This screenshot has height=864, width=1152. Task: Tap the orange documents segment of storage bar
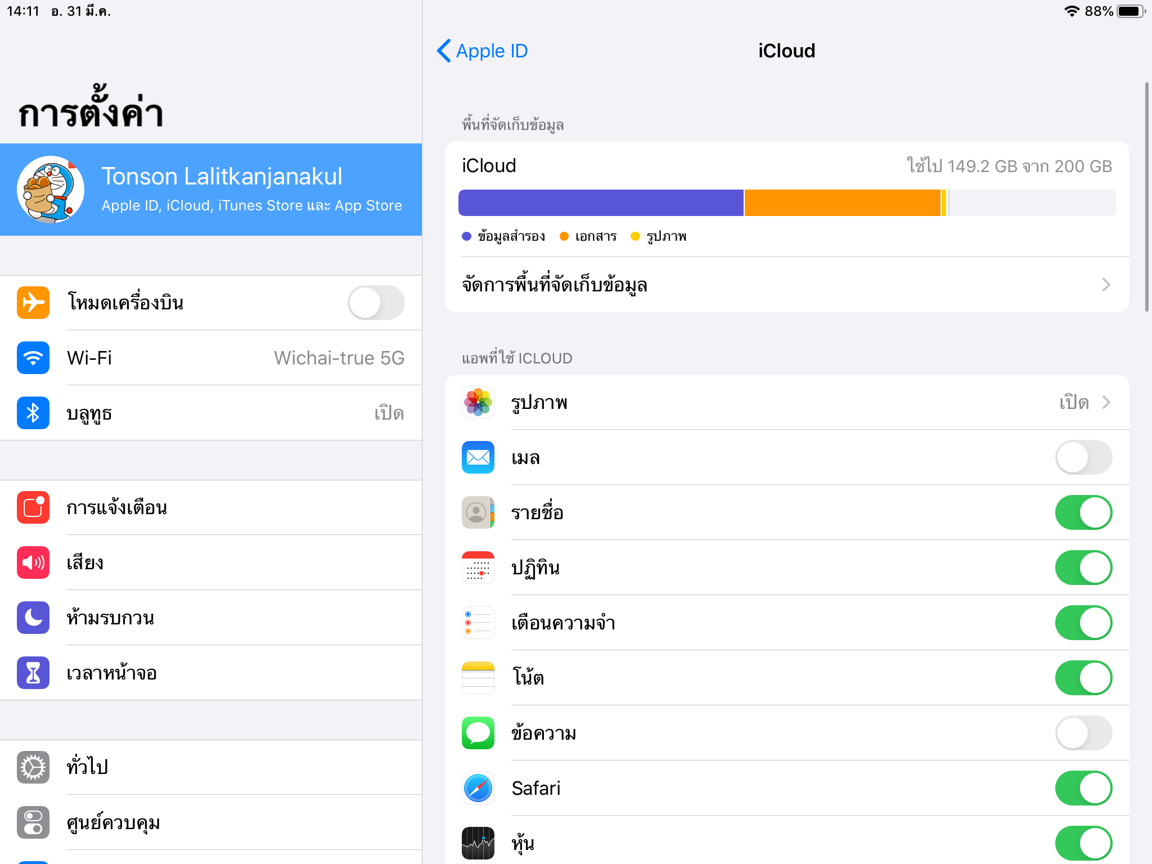[x=843, y=202]
